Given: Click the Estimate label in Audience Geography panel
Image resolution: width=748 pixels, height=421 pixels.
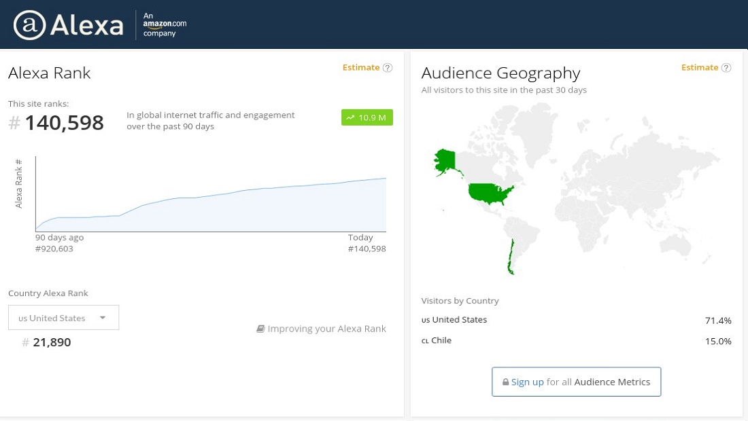Looking at the screenshot, I should pyautogui.click(x=700, y=67).
